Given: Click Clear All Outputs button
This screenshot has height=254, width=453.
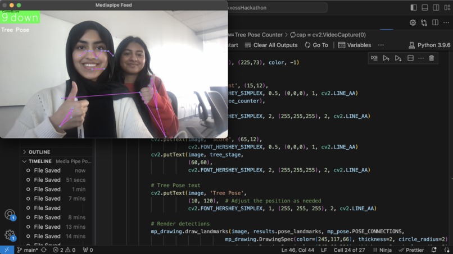Looking at the screenshot, I should click(271, 45).
